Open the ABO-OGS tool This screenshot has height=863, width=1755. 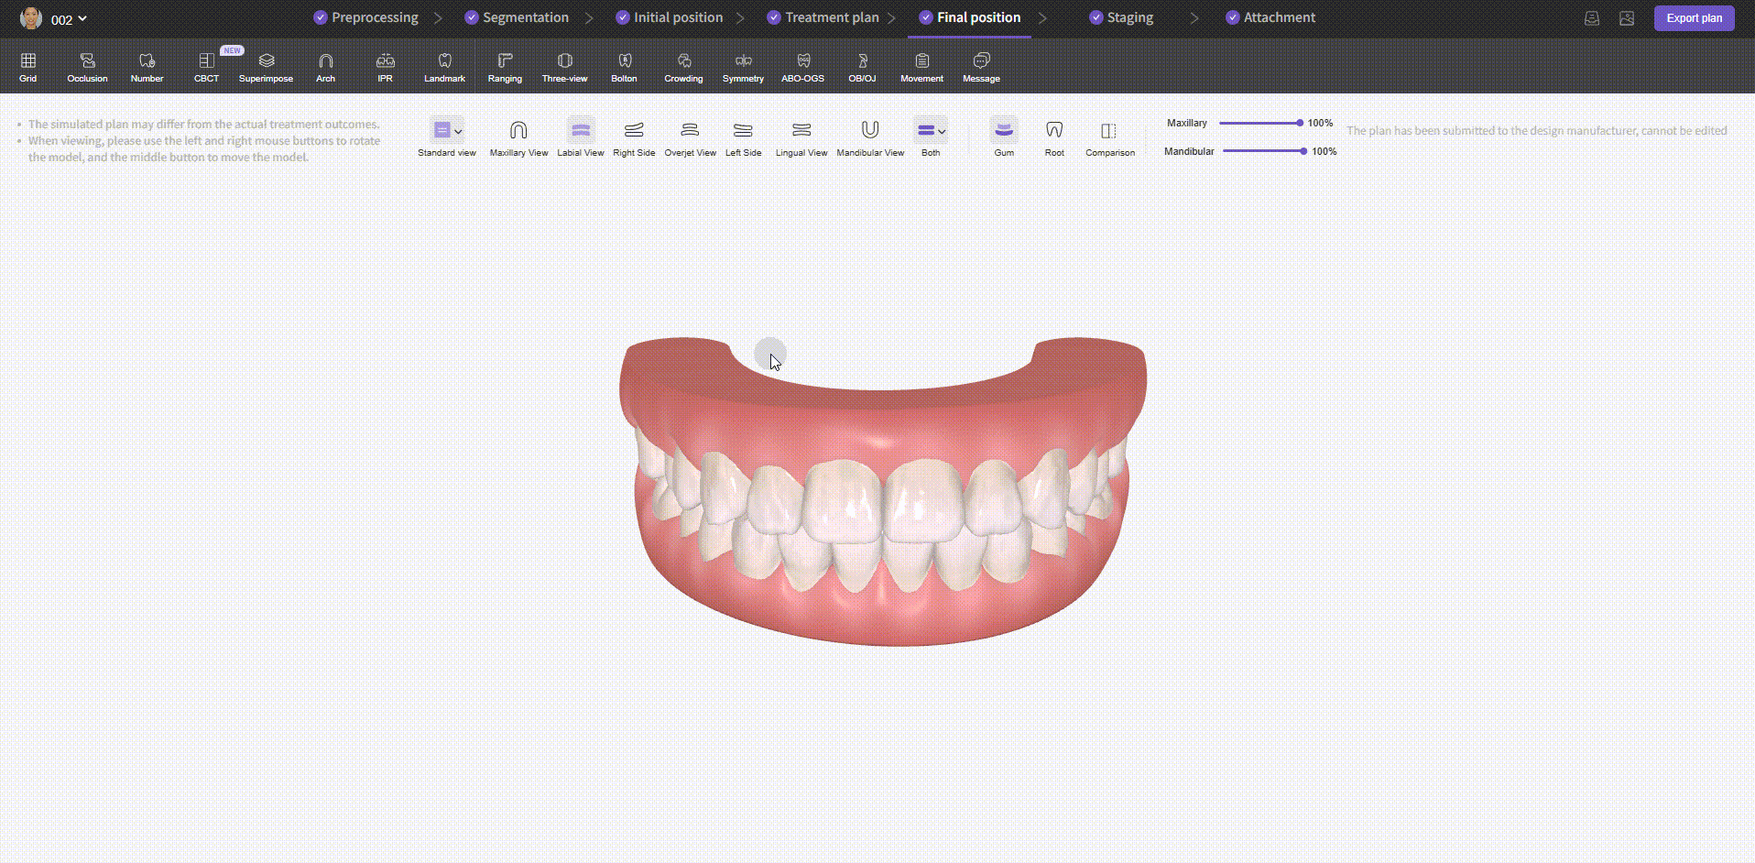click(x=802, y=67)
